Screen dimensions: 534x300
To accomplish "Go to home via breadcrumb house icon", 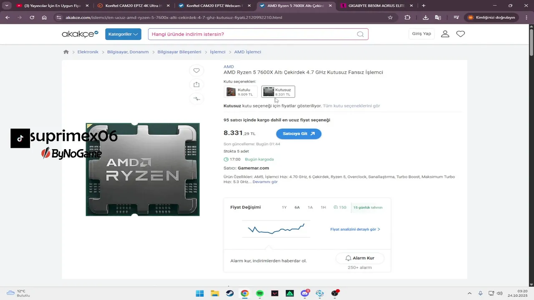I will tap(66, 52).
